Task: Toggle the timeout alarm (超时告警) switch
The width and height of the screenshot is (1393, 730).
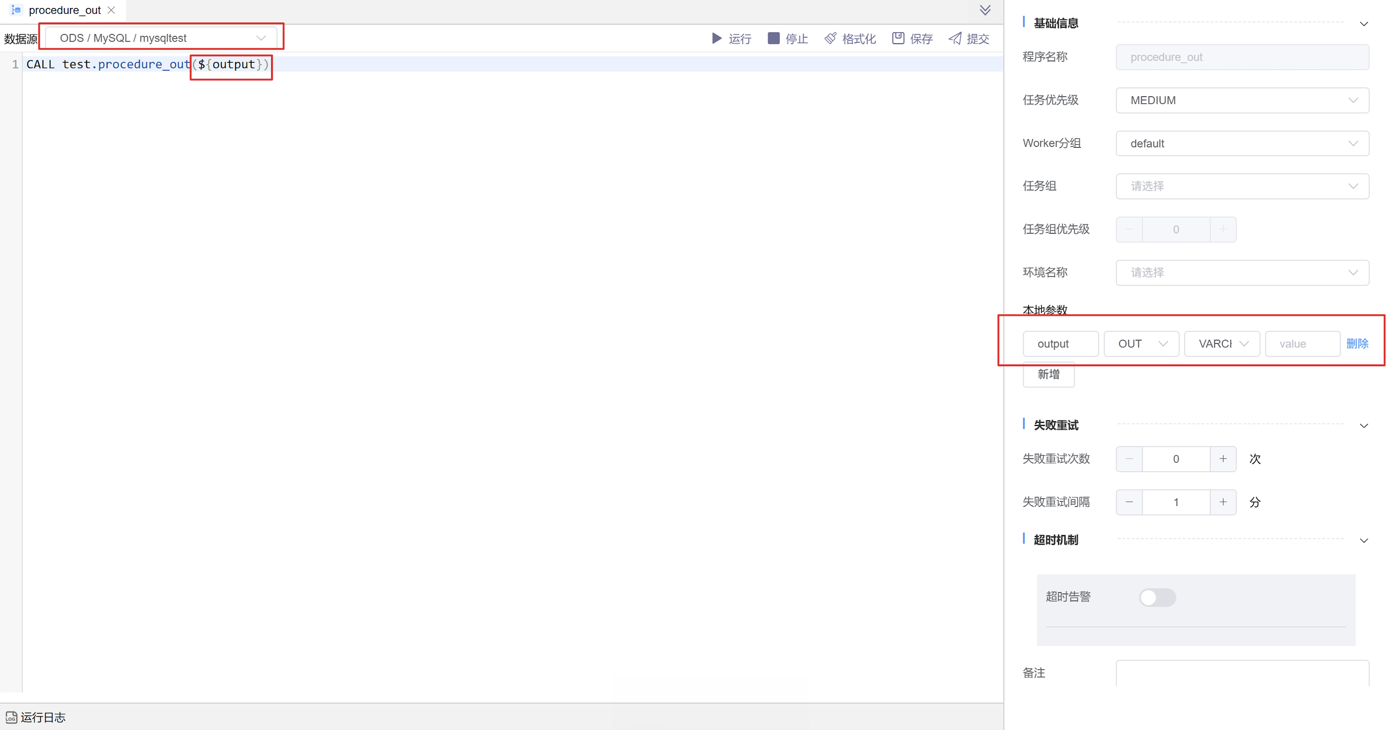Action: point(1157,597)
